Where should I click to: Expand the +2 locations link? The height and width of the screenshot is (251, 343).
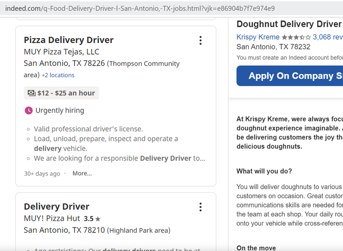pos(58,75)
